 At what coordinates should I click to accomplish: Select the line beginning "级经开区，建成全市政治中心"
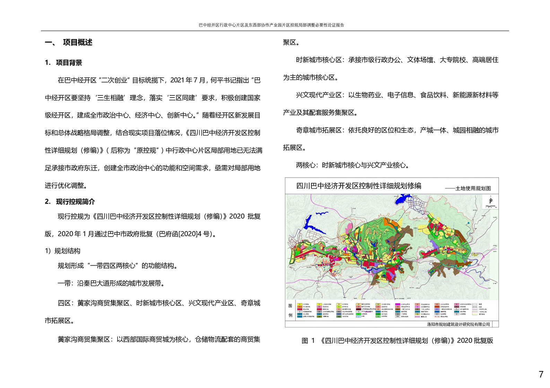click(x=152, y=115)
